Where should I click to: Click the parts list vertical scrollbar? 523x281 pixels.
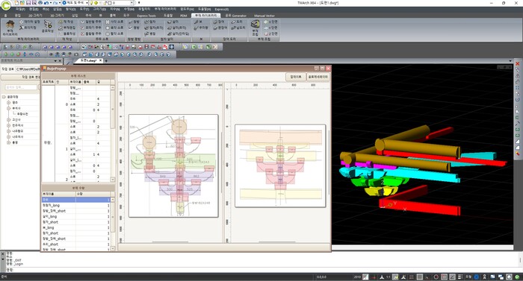click(113, 133)
